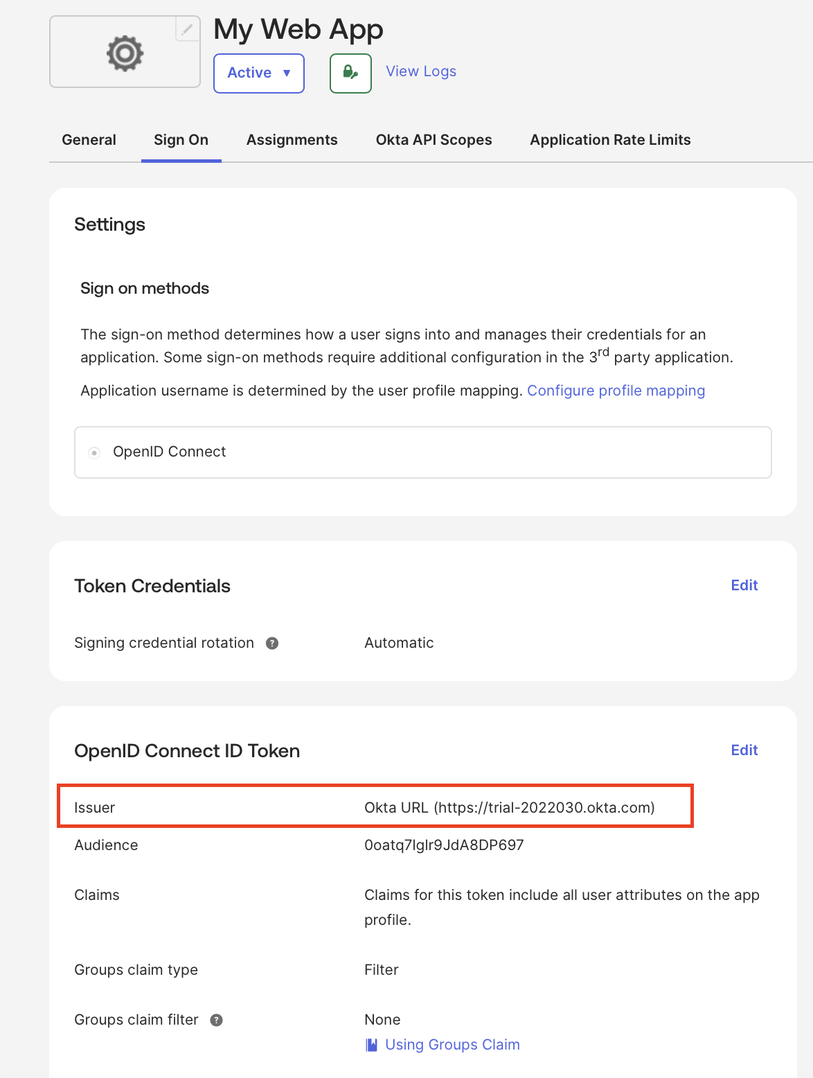This screenshot has height=1078, width=813.
Task: Click the gear logo on the app tile
Action: (125, 51)
